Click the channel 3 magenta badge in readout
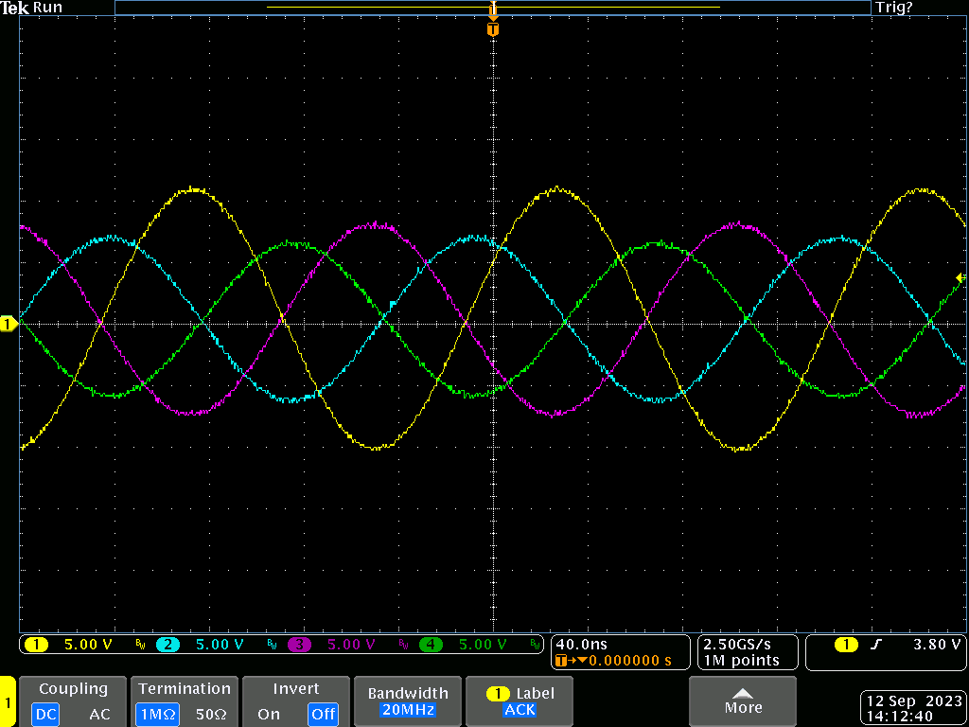 tap(299, 645)
